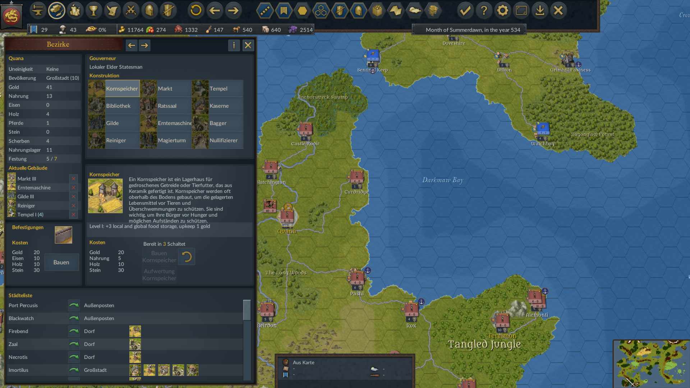
Task: Select the gold bars and trowel districts icon
Action: coord(56,10)
